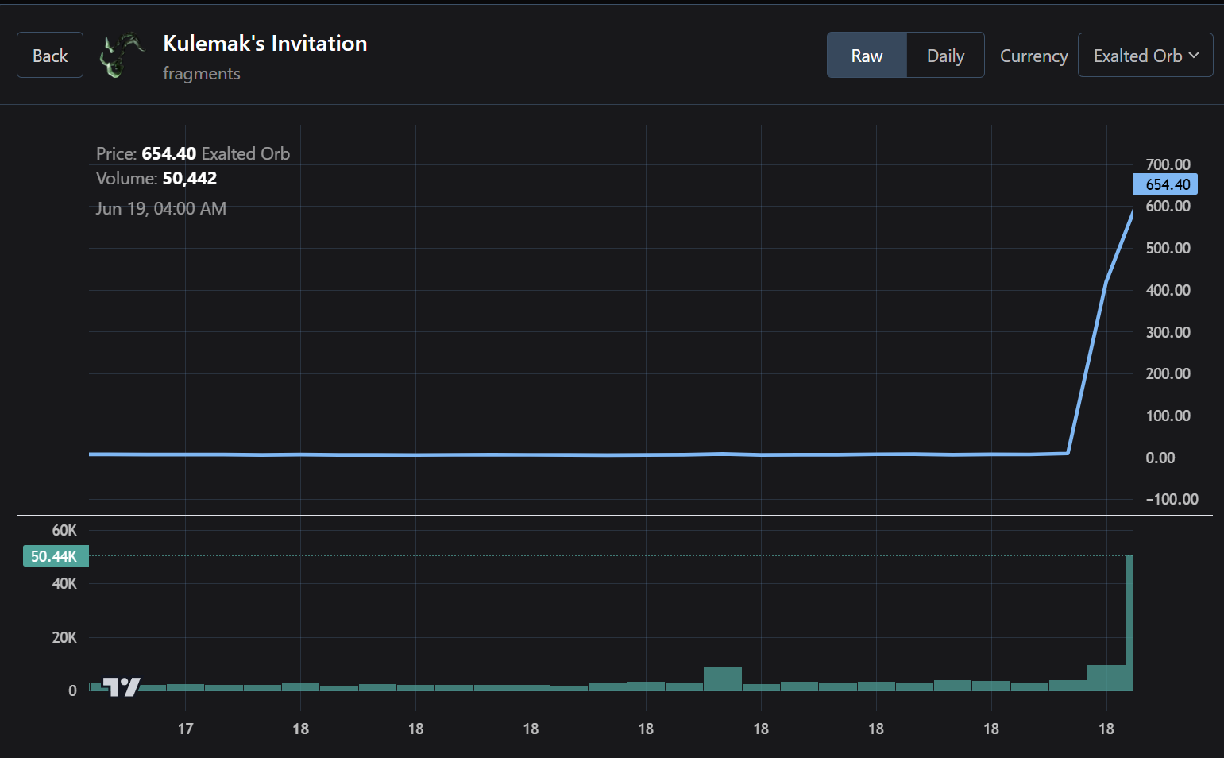This screenshot has width=1224, height=758.
Task: Click the Kulemak's Invitation item icon
Action: tap(122, 55)
